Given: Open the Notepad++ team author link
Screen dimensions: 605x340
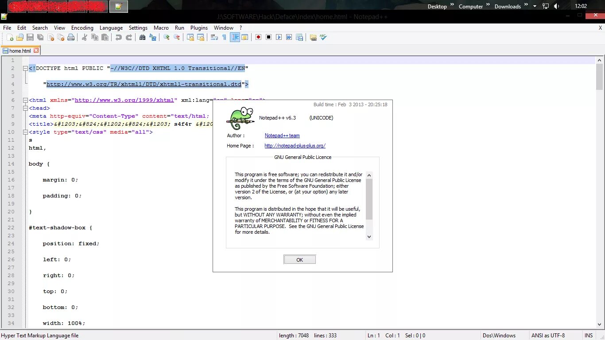Looking at the screenshot, I should click(282, 135).
